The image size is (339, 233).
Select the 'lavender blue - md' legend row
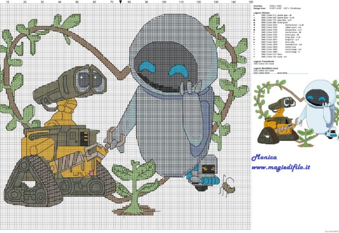click(278, 44)
